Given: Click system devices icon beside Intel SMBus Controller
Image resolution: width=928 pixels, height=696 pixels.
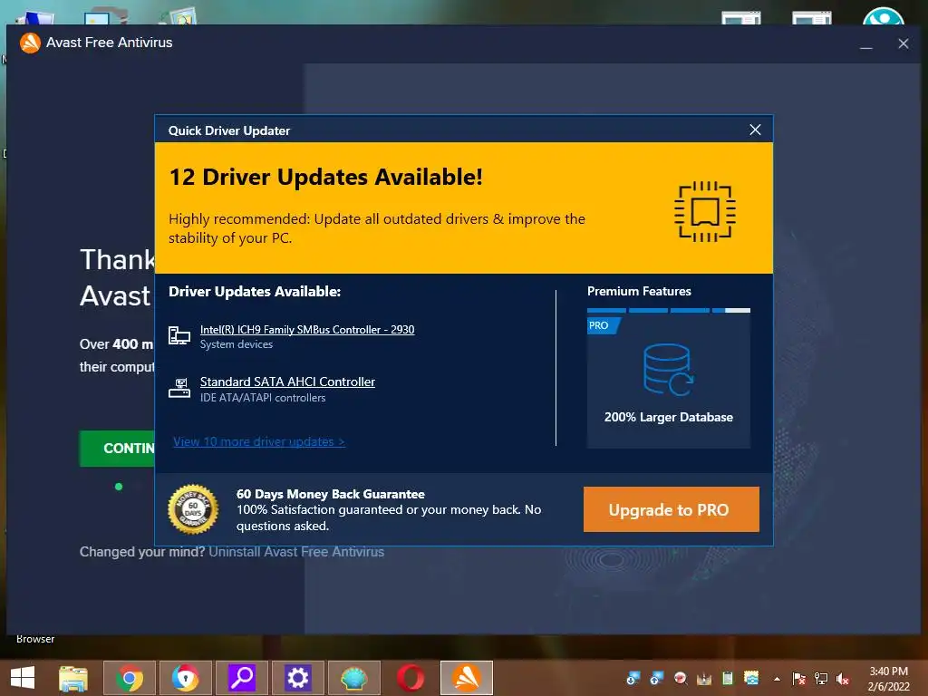Looking at the screenshot, I should click(x=179, y=335).
